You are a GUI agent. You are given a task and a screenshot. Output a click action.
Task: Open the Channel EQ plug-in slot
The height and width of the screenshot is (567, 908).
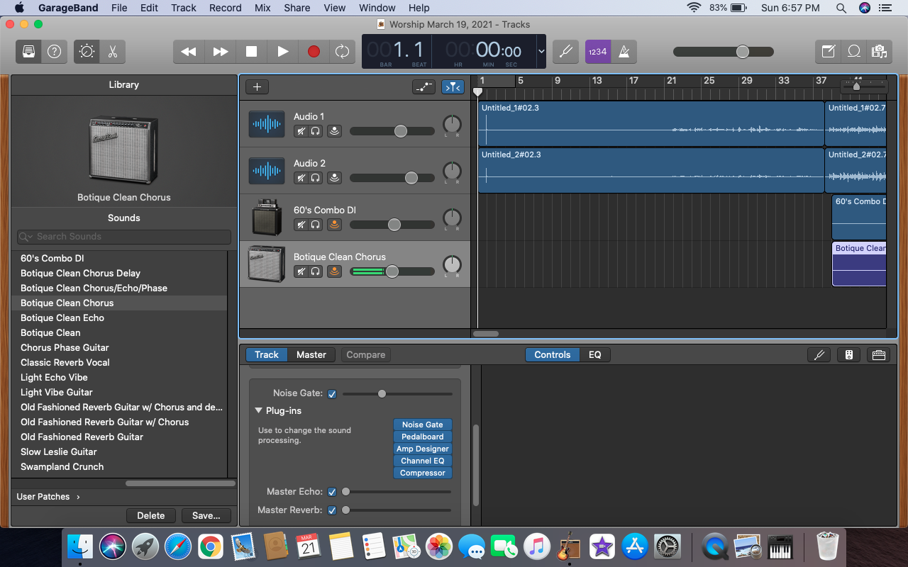pos(423,461)
